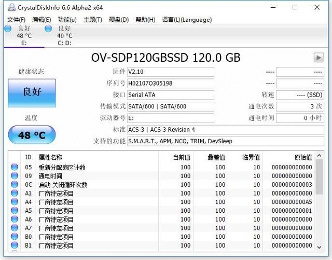The height and width of the screenshot is (260, 332).
Task: Click the 良好 health status button
Action: pos(32,93)
